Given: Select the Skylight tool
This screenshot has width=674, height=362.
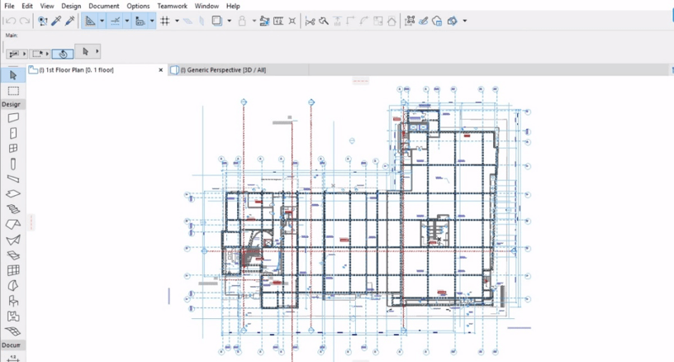Looking at the screenshot, I should pos(13,255).
